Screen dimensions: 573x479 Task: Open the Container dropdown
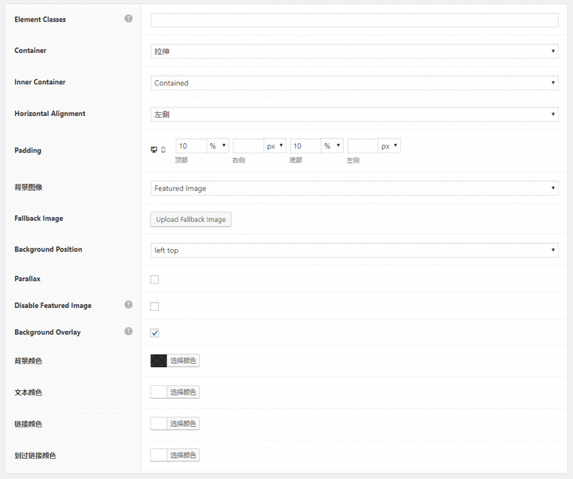click(x=354, y=52)
